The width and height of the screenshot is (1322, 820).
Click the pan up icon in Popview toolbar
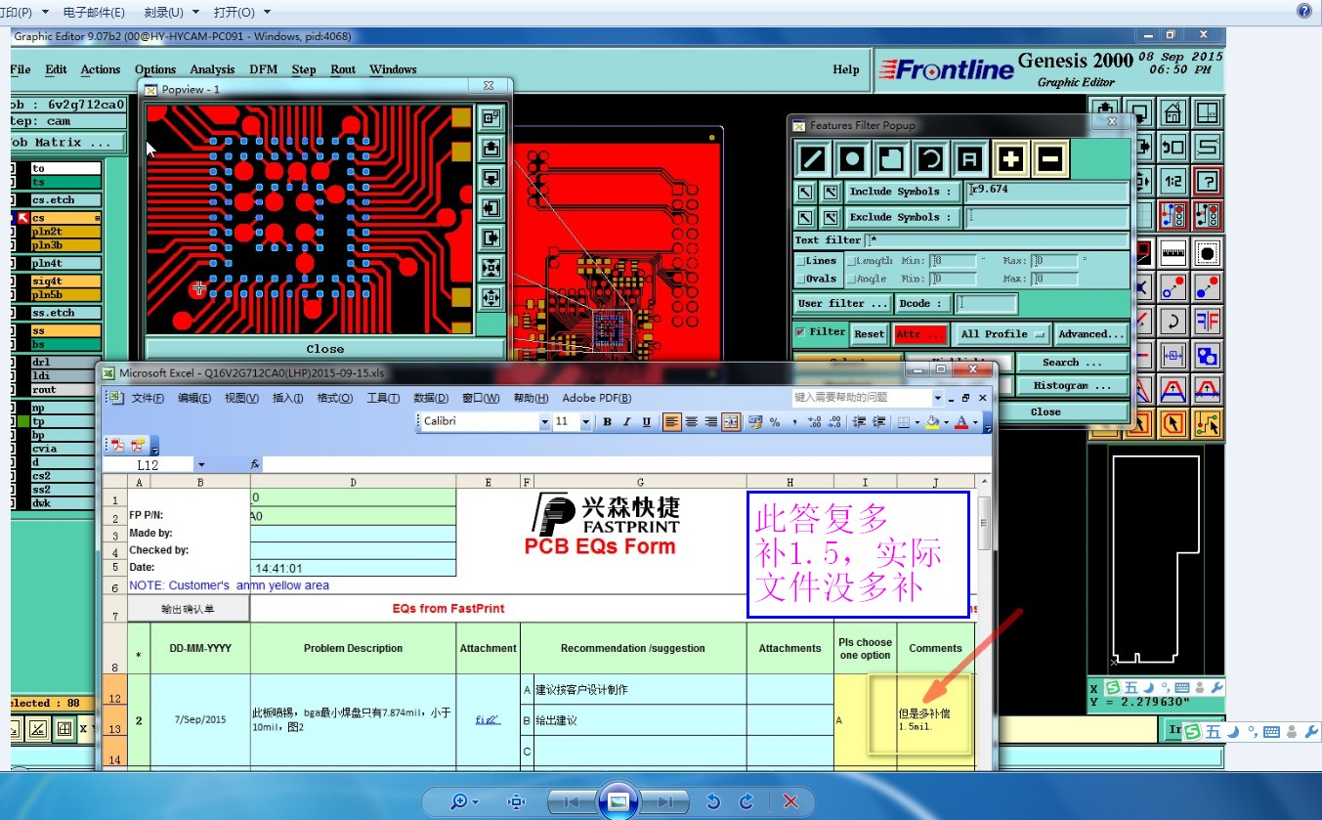[490, 149]
